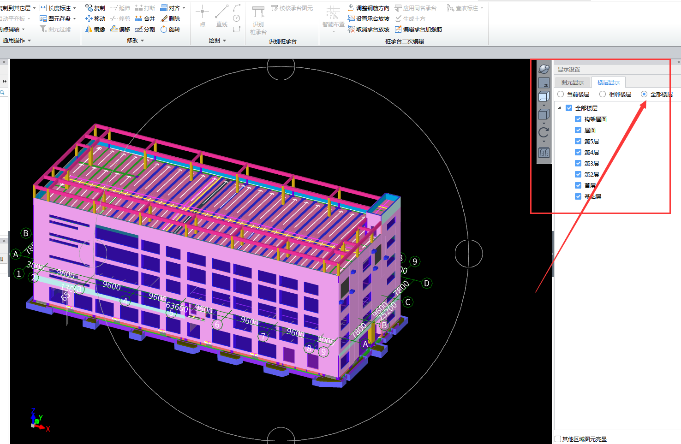This screenshot has width=681, height=444.
Task: Activate the 镜像 (Mirror) tool
Action: point(95,29)
